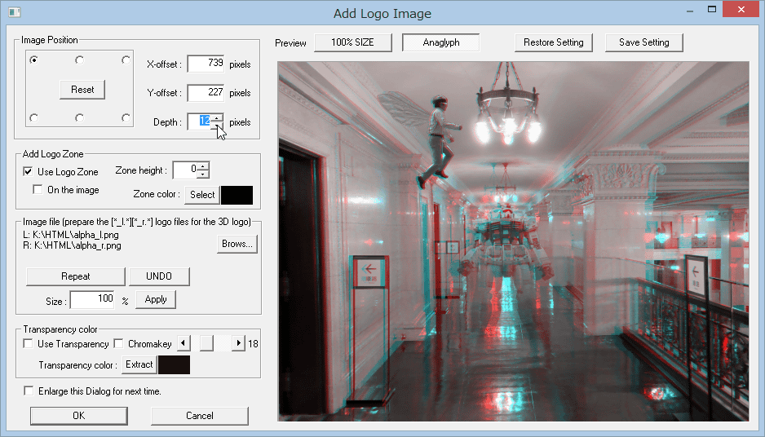765x437 pixels.
Task: Enable the Use Transparency checkbox
Action: [29, 344]
